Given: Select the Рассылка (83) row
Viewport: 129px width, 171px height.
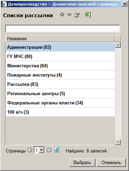Looking at the screenshot, I should pyautogui.click(x=60, y=84).
